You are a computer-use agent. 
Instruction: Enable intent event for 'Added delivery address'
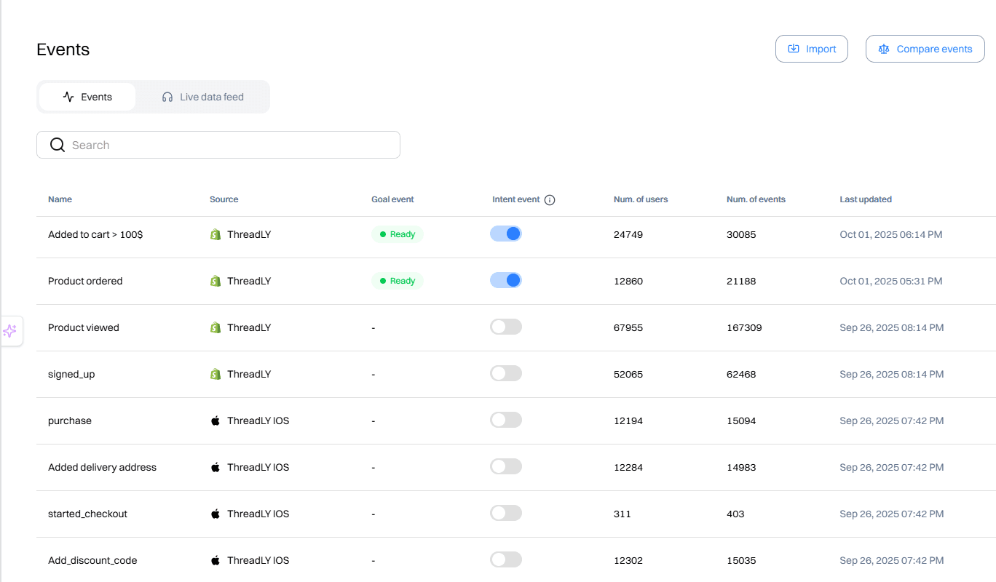pyautogui.click(x=506, y=466)
